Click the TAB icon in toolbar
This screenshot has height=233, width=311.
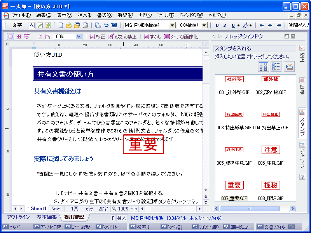pyautogui.click(x=114, y=25)
